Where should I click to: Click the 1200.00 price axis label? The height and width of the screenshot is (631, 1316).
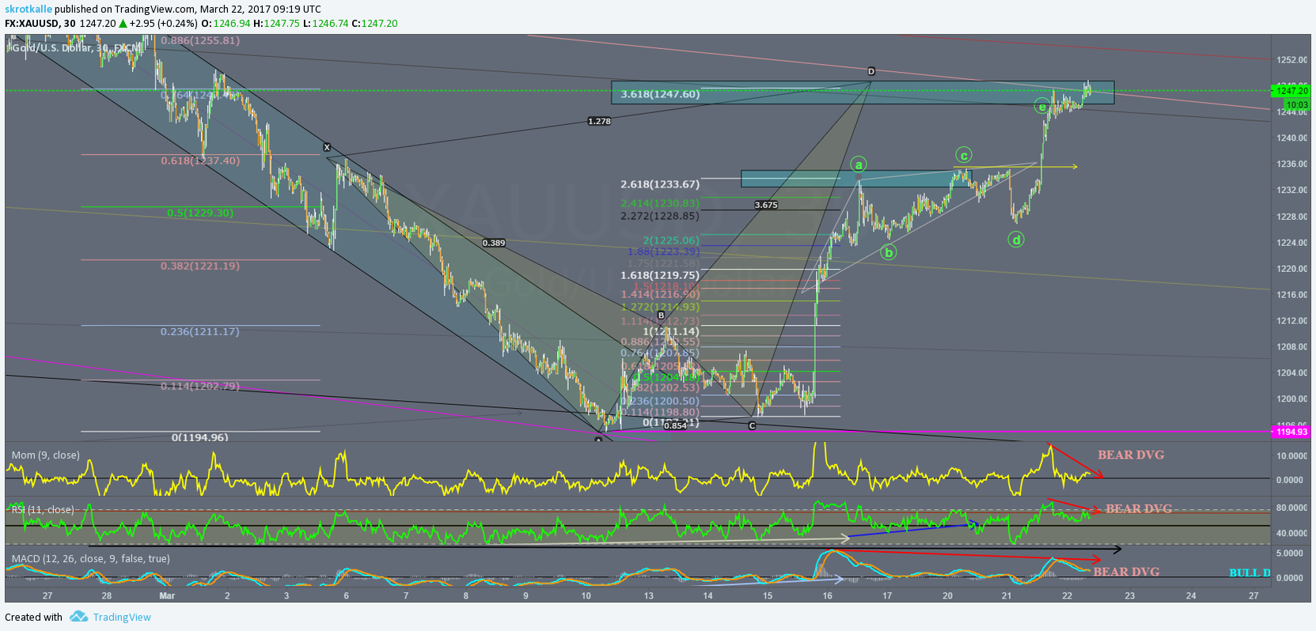[x=1291, y=399]
